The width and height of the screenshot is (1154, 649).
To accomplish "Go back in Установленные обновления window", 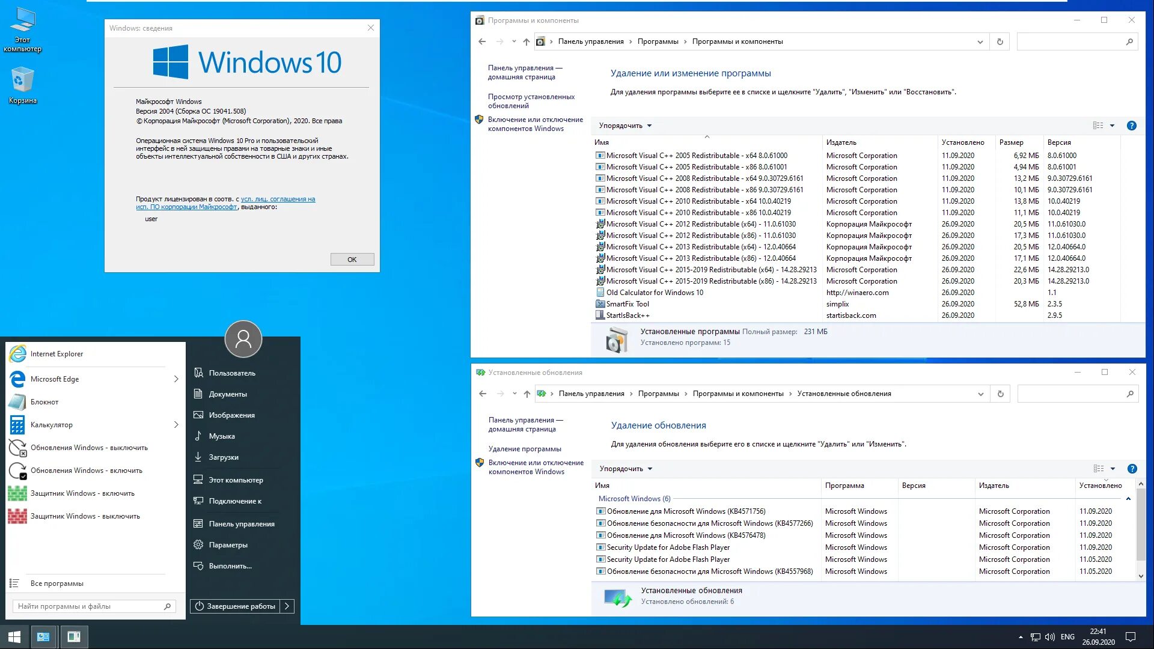I will click(x=483, y=394).
